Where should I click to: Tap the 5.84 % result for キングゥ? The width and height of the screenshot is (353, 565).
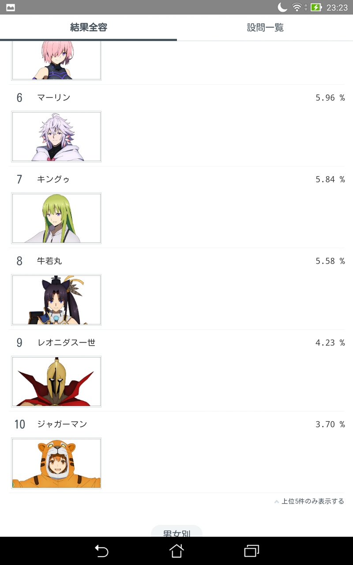[x=330, y=179]
